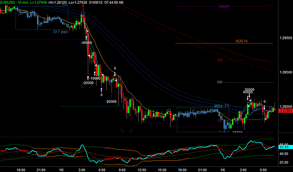Viewport: 293px width, 172px height.
Task: Click the cyan '51.93' indicator value tag
Action: point(285,147)
